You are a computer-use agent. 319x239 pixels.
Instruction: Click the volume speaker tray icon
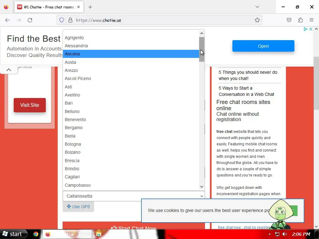point(285,234)
